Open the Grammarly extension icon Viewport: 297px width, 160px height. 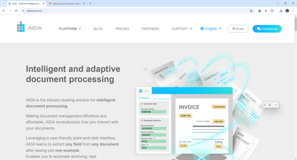260,11
